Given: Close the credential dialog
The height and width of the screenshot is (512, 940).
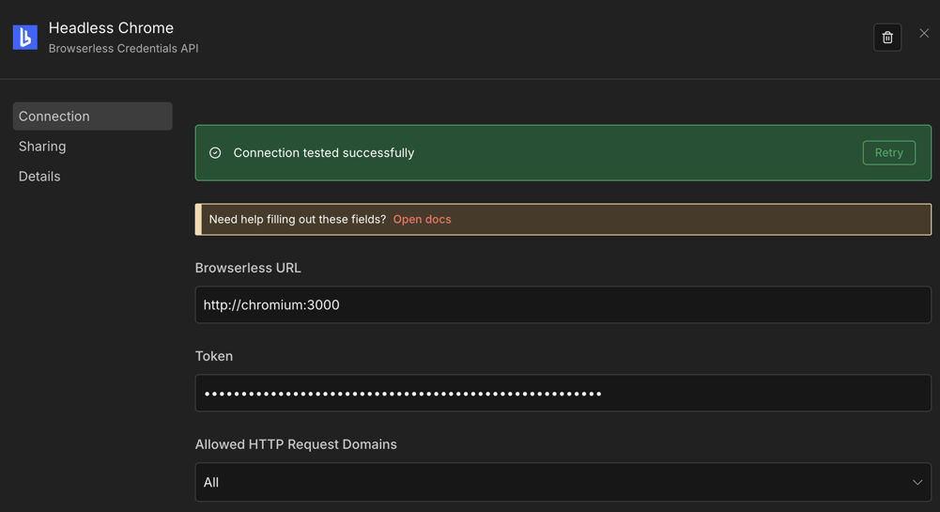Looking at the screenshot, I should pyautogui.click(x=924, y=34).
